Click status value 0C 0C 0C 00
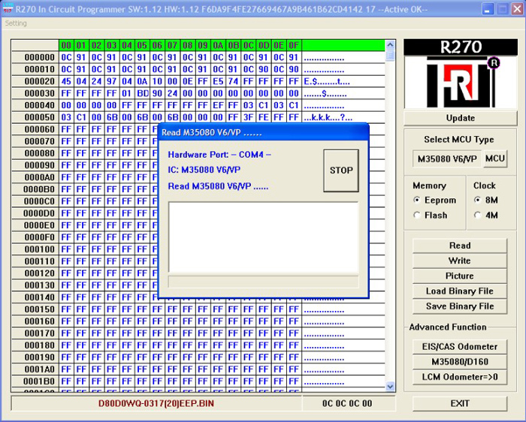The image size is (526, 422). click(x=347, y=403)
